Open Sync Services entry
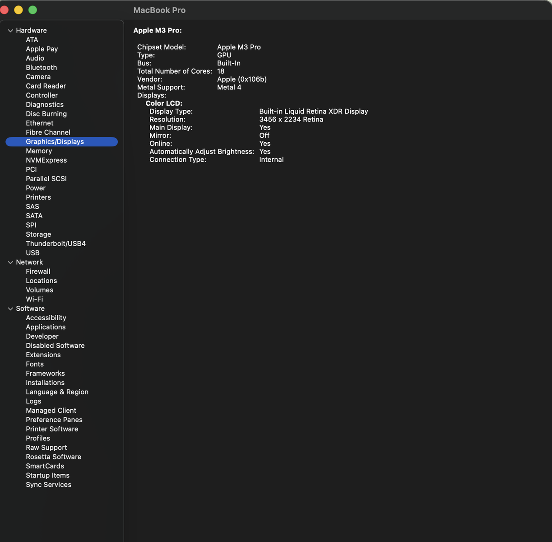Image resolution: width=552 pixels, height=542 pixels. 49,485
